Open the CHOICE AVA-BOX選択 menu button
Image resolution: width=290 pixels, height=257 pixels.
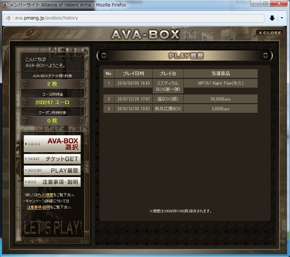pos(52,144)
